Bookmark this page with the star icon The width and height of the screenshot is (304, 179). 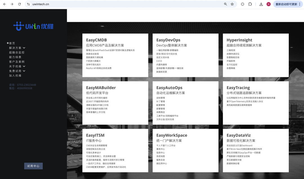pyautogui.click(x=232, y=4)
